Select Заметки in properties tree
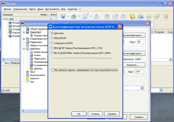Screen dimensions: 174x122 click(34, 79)
